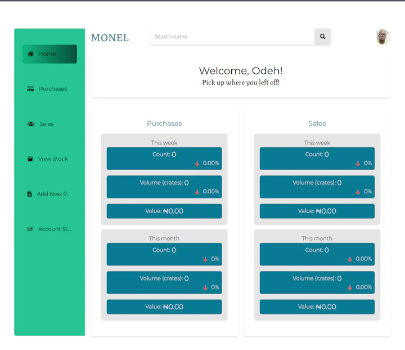This screenshot has height=350, width=405.
Task: Click the Add New file icon in sidebar
Action: (30, 194)
